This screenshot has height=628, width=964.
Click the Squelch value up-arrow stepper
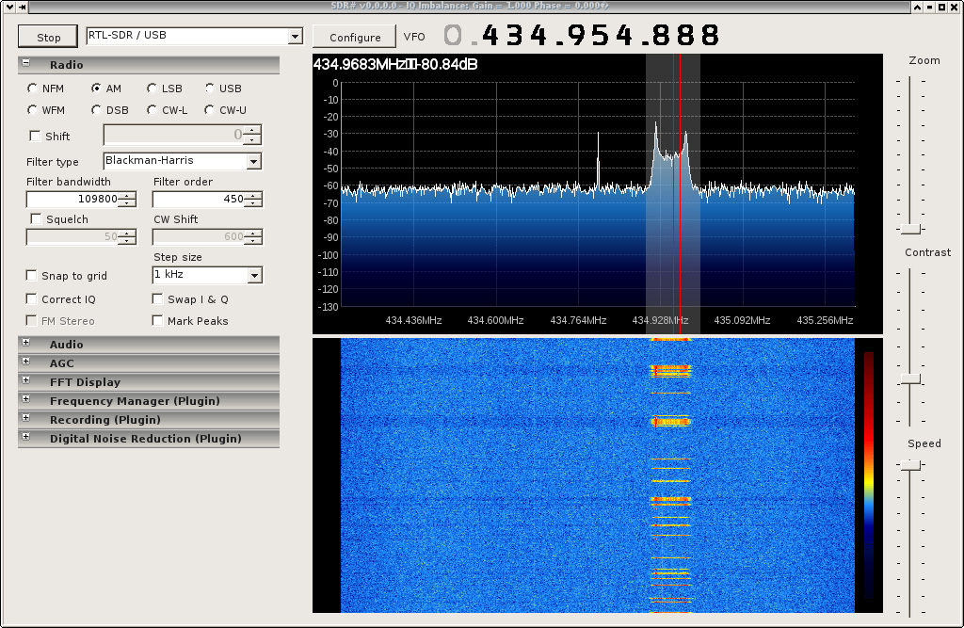tap(126, 233)
